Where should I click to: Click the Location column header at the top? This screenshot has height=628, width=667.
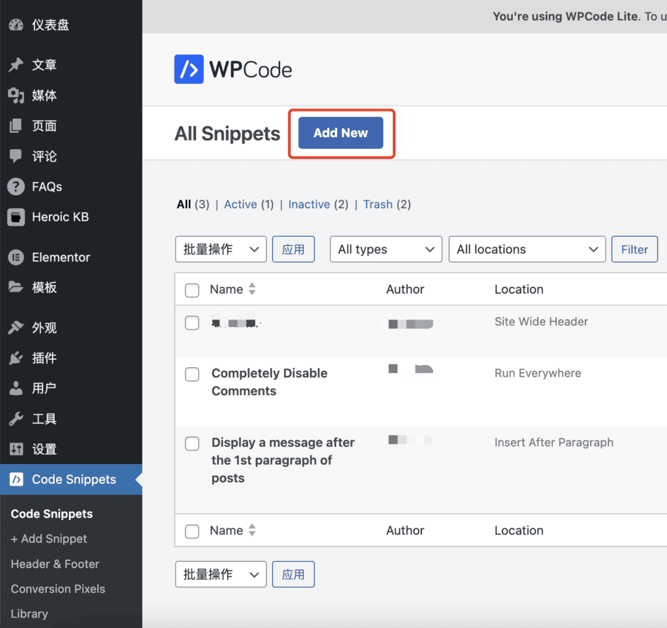pos(519,290)
